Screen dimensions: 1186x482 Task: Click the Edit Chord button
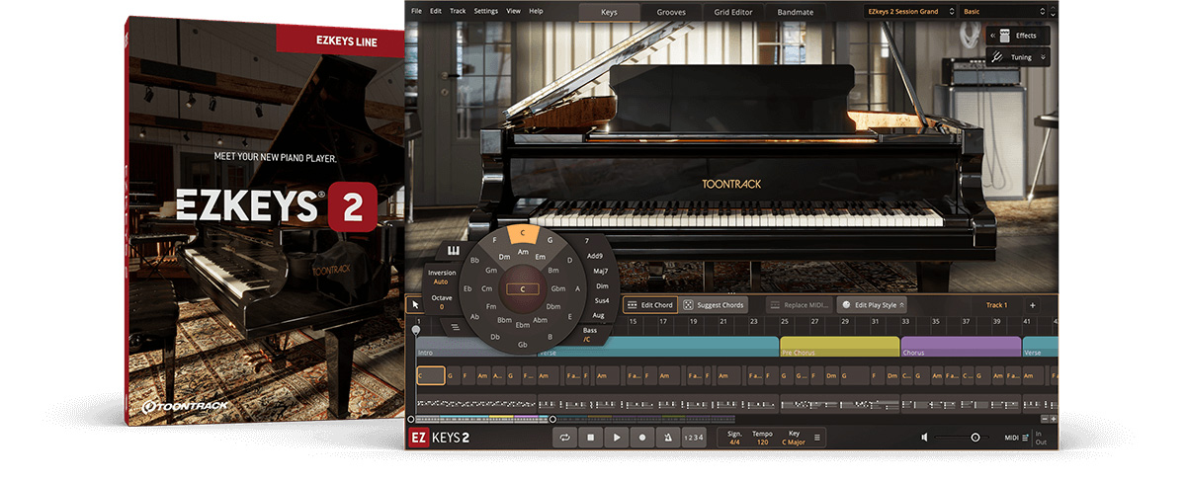point(649,305)
